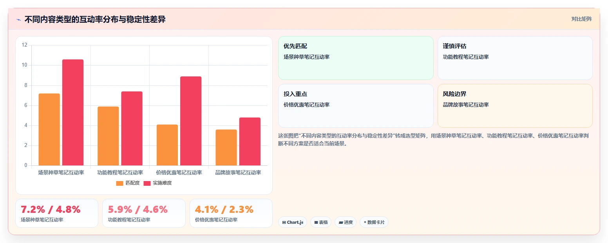
Task: Click the y-axis tick value 0
Action: tap(26, 165)
